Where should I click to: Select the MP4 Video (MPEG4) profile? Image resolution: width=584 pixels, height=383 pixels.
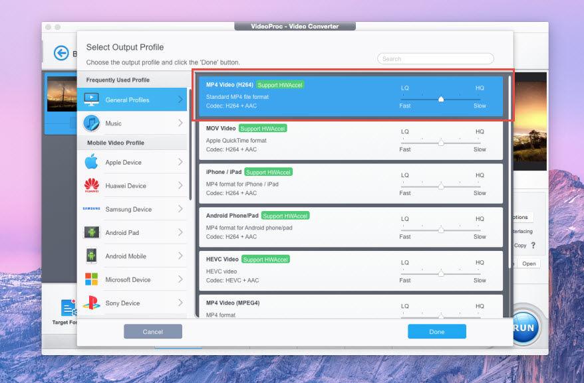click(351, 307)
